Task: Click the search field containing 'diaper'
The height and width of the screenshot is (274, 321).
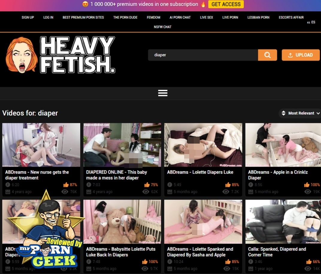Action: (x=203, y=55)
